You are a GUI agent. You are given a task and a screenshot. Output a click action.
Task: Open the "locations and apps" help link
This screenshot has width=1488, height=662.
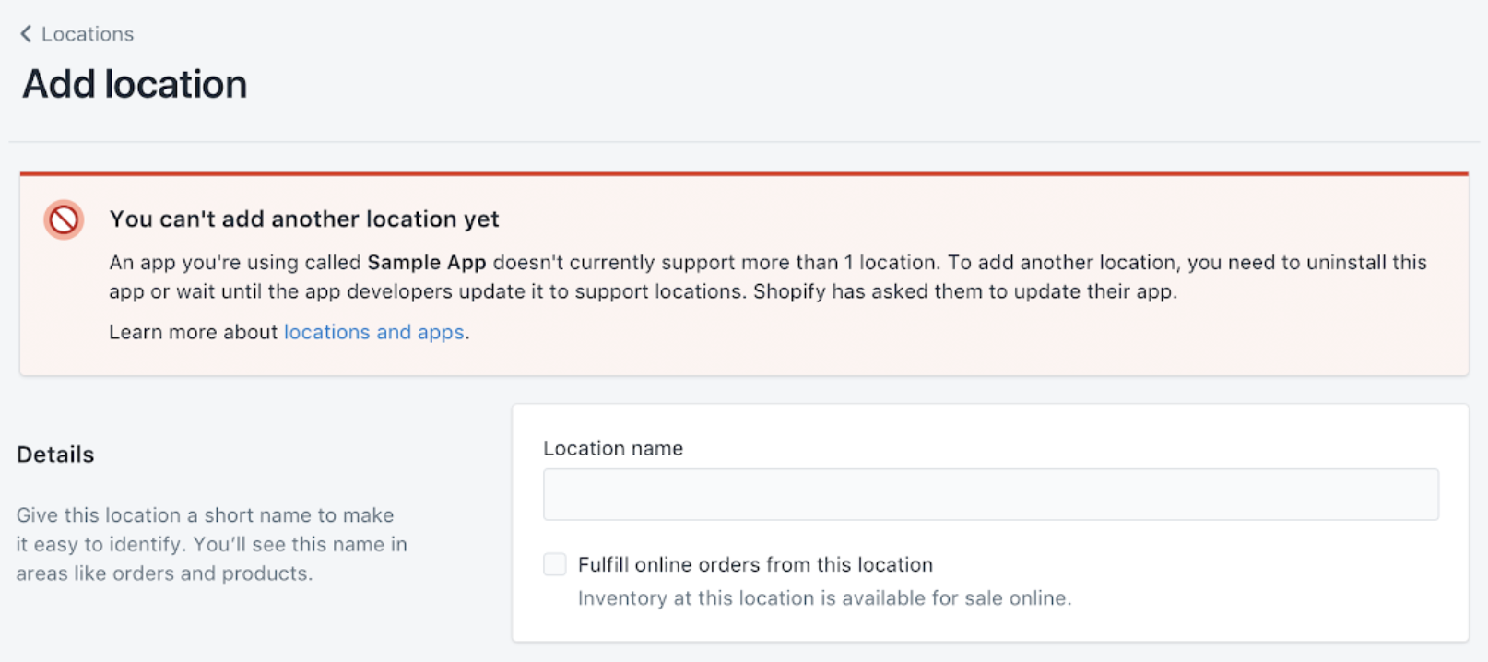pyautogui.click(x=373, y=332)
